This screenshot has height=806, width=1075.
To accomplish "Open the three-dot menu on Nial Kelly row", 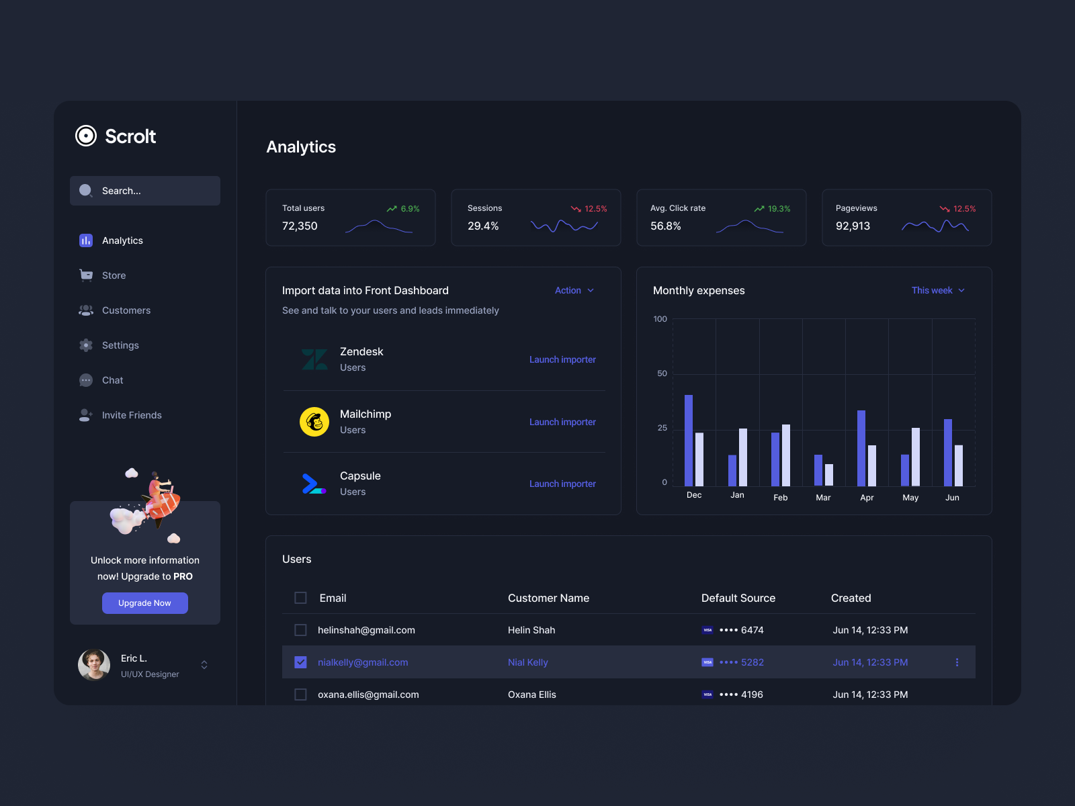I will pos(957,662).
